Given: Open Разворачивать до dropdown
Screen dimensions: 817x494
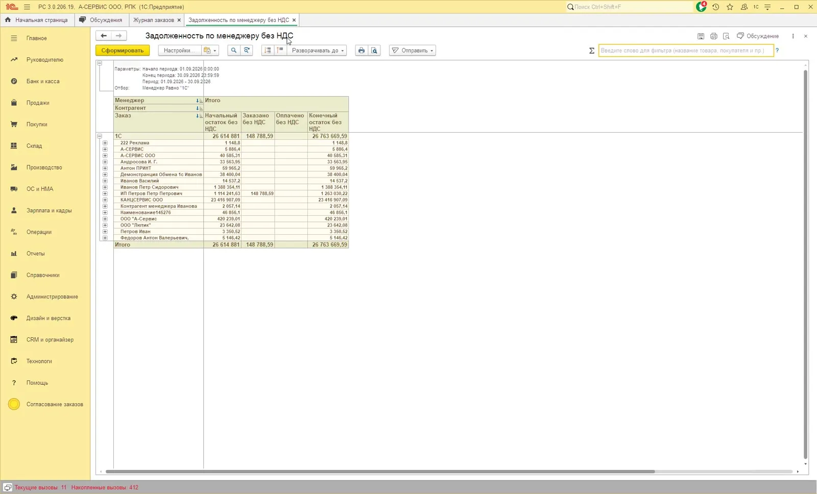Looking at the screenshot, I should click(317, 51).
